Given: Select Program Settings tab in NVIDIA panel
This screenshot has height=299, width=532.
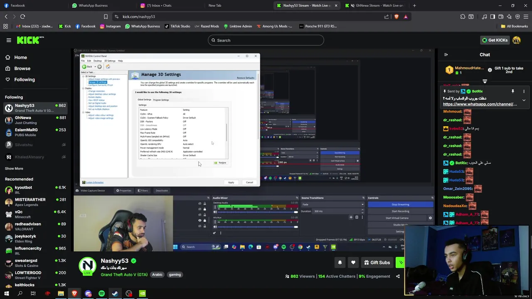Looking at the screenshot, I should point(161,100).
